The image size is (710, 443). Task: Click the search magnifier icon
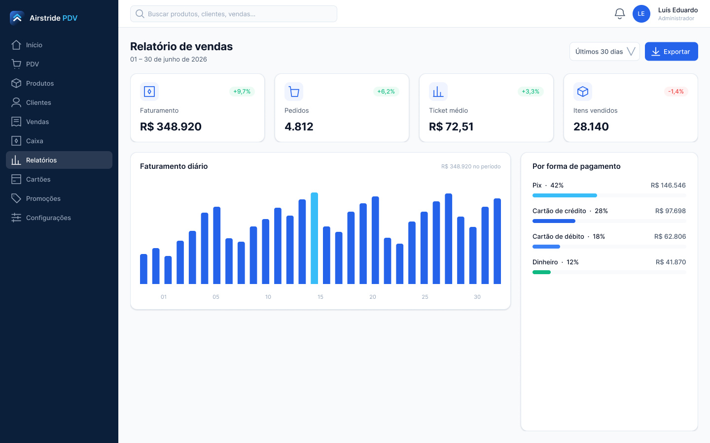[x=140, y=14]
